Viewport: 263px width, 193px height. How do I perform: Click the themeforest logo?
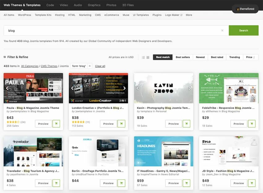tap(245, 9)
